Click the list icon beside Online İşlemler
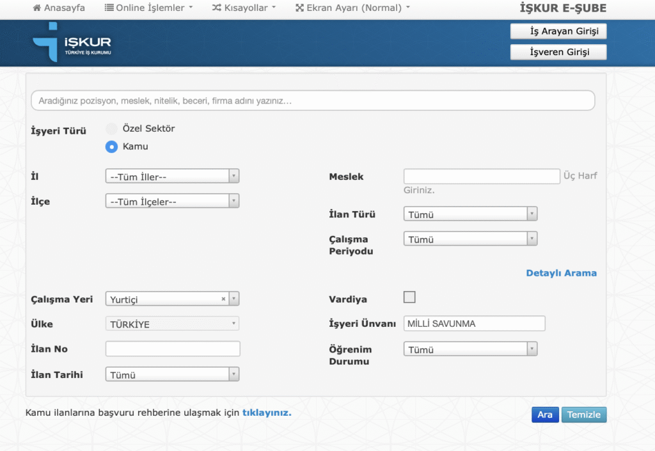Screen dimensions: 655x451 pyautogui.click(x=109, y=8)
